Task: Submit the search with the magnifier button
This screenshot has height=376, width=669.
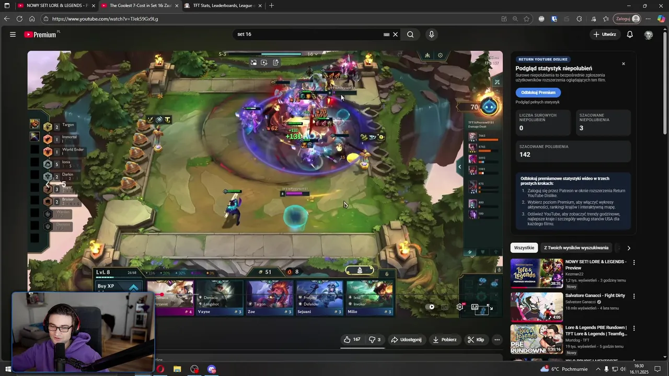Action: click(x=410, y=34)
